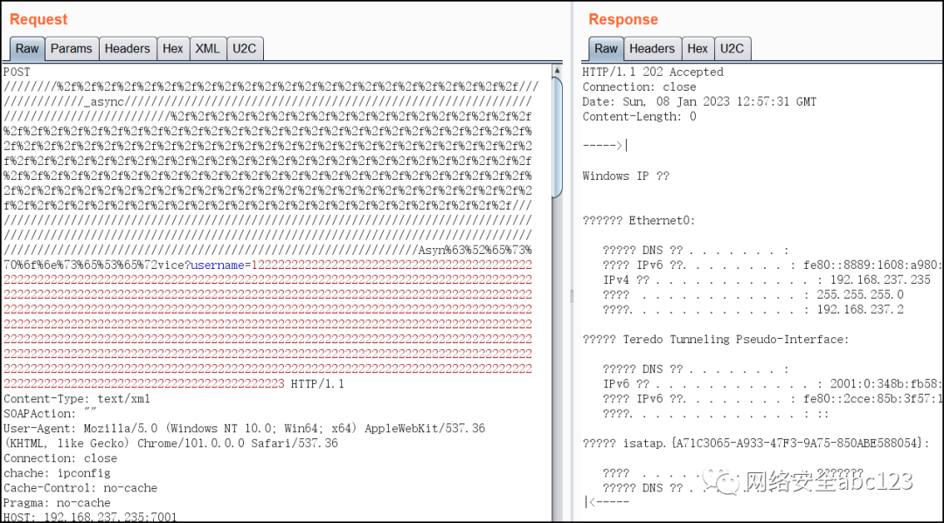
Task: Select the Raw tab in Request panel
Action: [27, 49]
